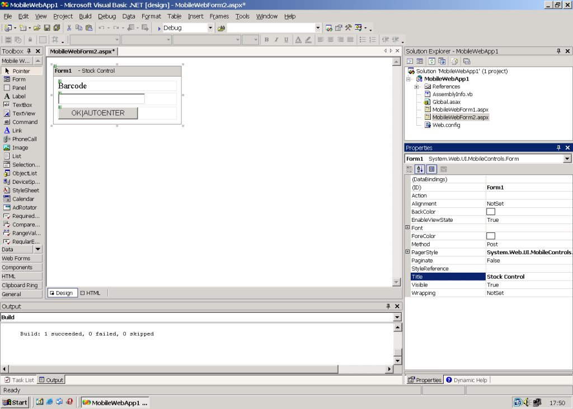The image size is (573, 409).
Task: Expand the PagerStyle property group
Action: pyautogui.click(x=407, y=252)
